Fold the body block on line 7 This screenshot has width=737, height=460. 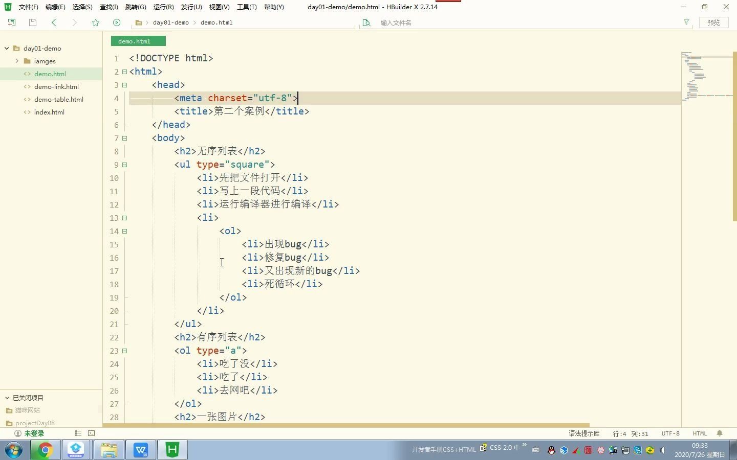pos(124,138)
